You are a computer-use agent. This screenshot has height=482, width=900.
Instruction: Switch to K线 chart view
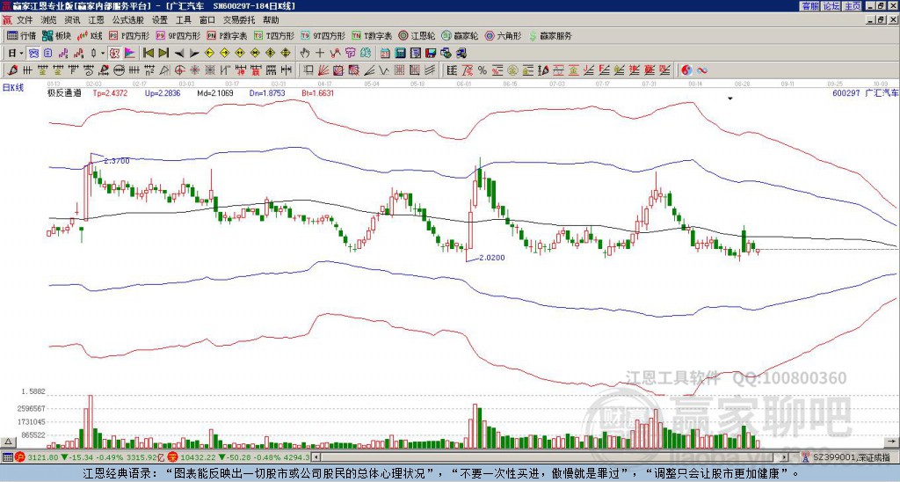[x=91, y=35]
